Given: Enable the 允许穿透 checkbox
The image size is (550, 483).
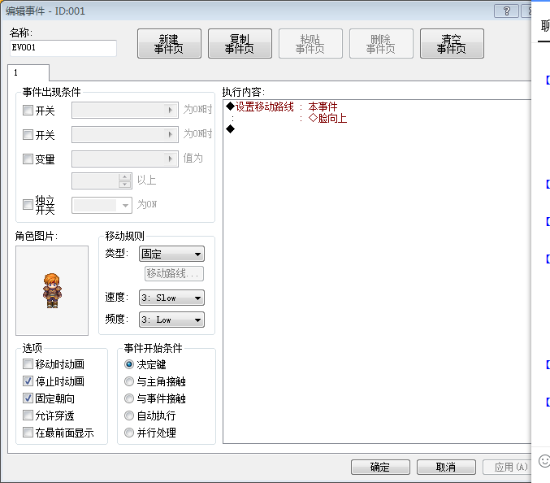Looking at the screenshot, I should coord(28,416).
